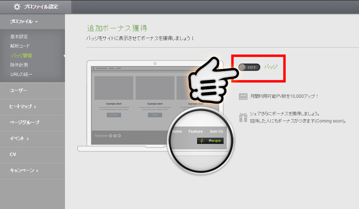Open 除外計測 settings
Image resolution: width=359 pixels, height=209 pixels.
tap(19, 65)
